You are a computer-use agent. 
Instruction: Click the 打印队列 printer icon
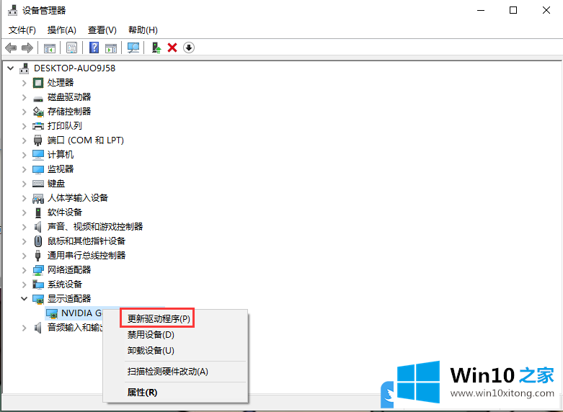[x=38, y=126]
